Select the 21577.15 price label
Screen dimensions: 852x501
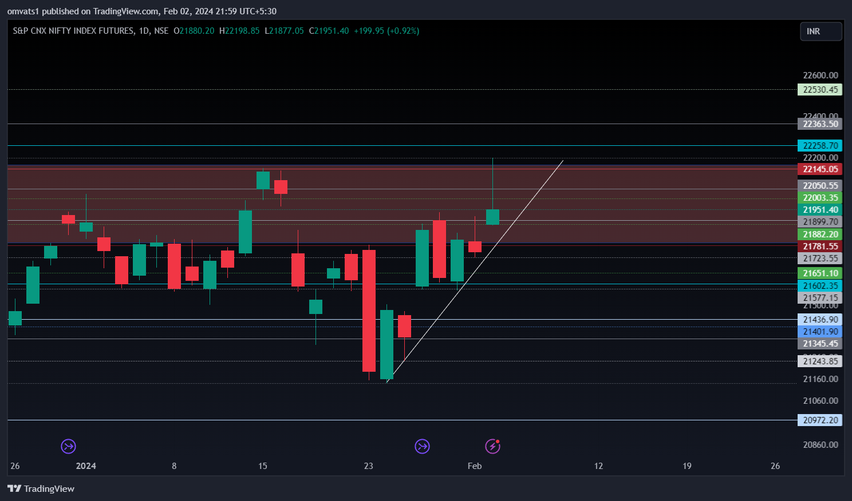(x=820, y=298)
